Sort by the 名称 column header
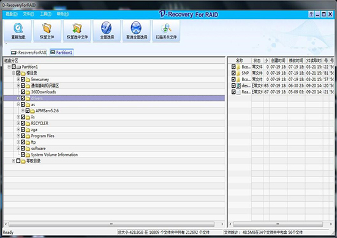This screenshot has width=337, height=238. pos(240,61)
